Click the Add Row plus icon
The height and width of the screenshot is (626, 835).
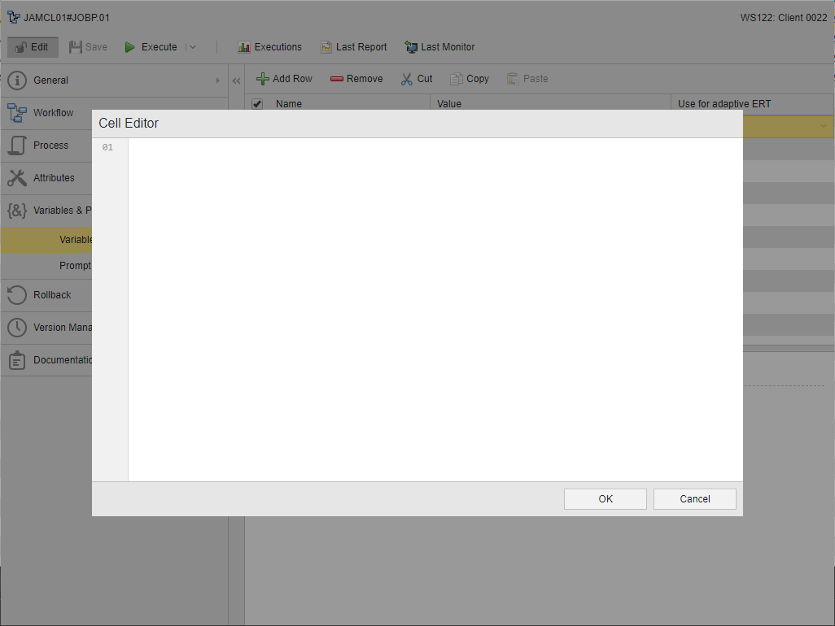263,79
